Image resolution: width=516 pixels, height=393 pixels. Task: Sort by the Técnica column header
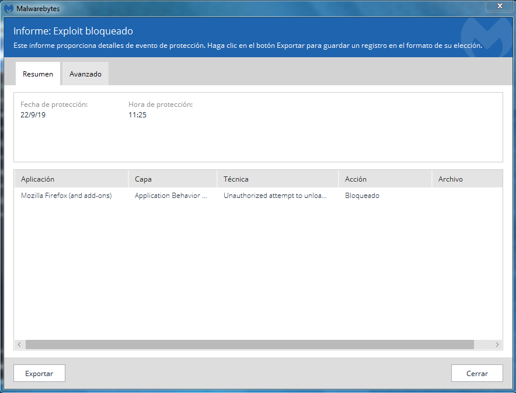pos(278,179)
